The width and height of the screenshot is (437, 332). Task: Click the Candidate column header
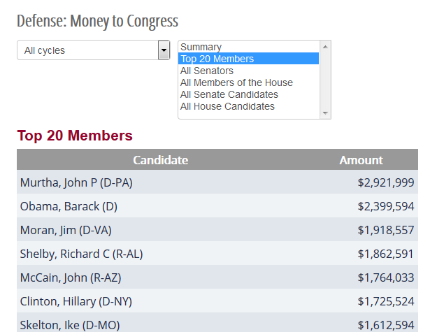pos(160,160)
